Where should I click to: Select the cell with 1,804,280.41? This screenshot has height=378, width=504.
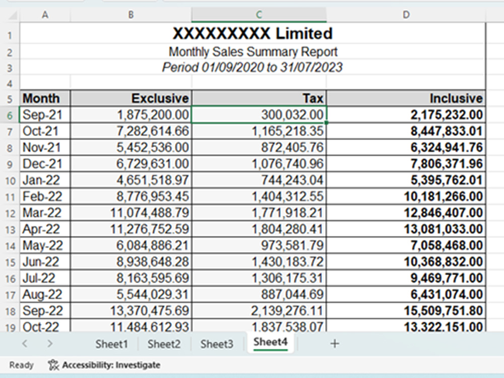click(259, 229)
